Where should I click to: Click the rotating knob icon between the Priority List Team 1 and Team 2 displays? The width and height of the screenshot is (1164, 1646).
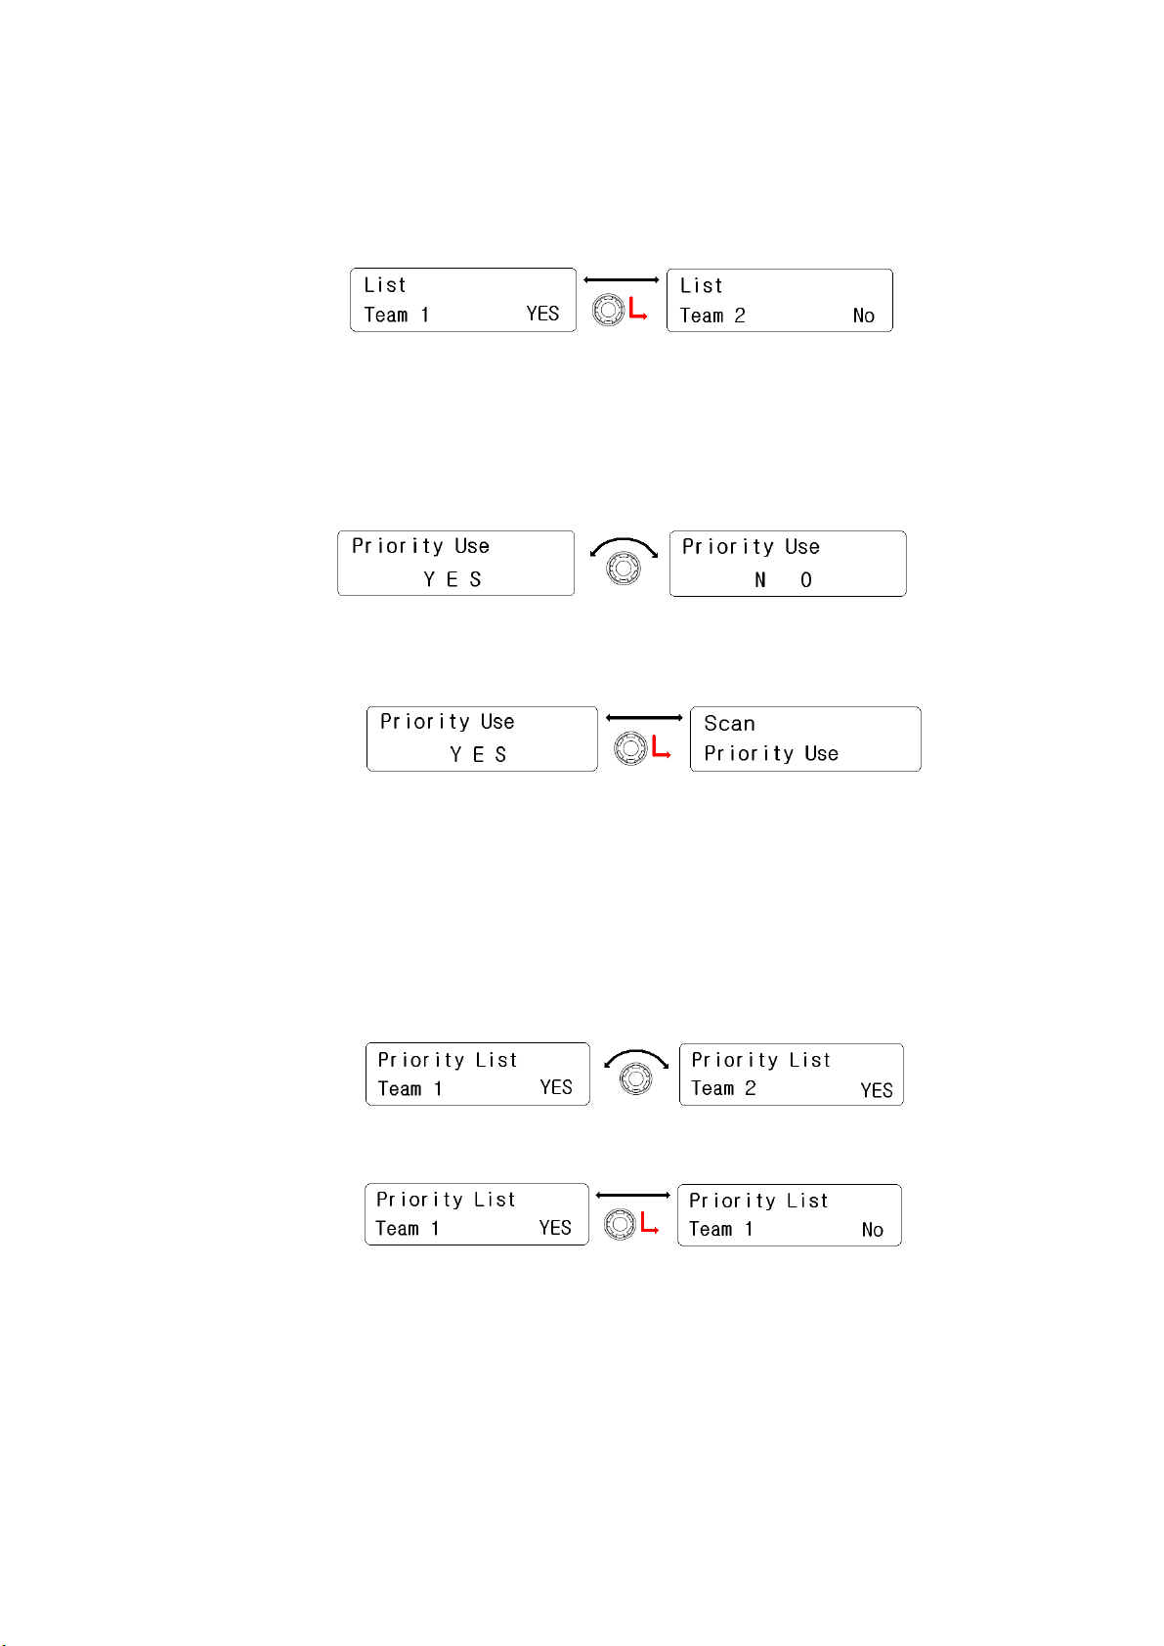point(636,1078)
